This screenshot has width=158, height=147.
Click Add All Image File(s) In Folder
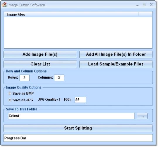116,54
